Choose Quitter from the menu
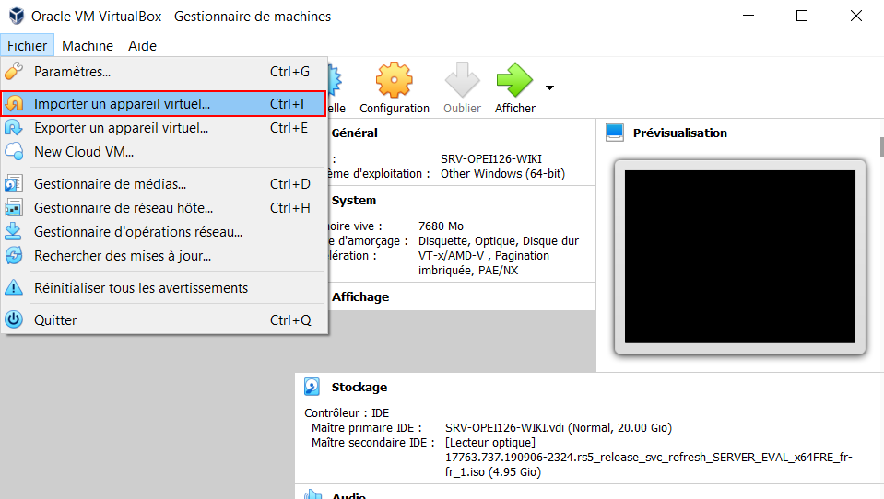Screen dimensions: 884x499 [164, 319]
